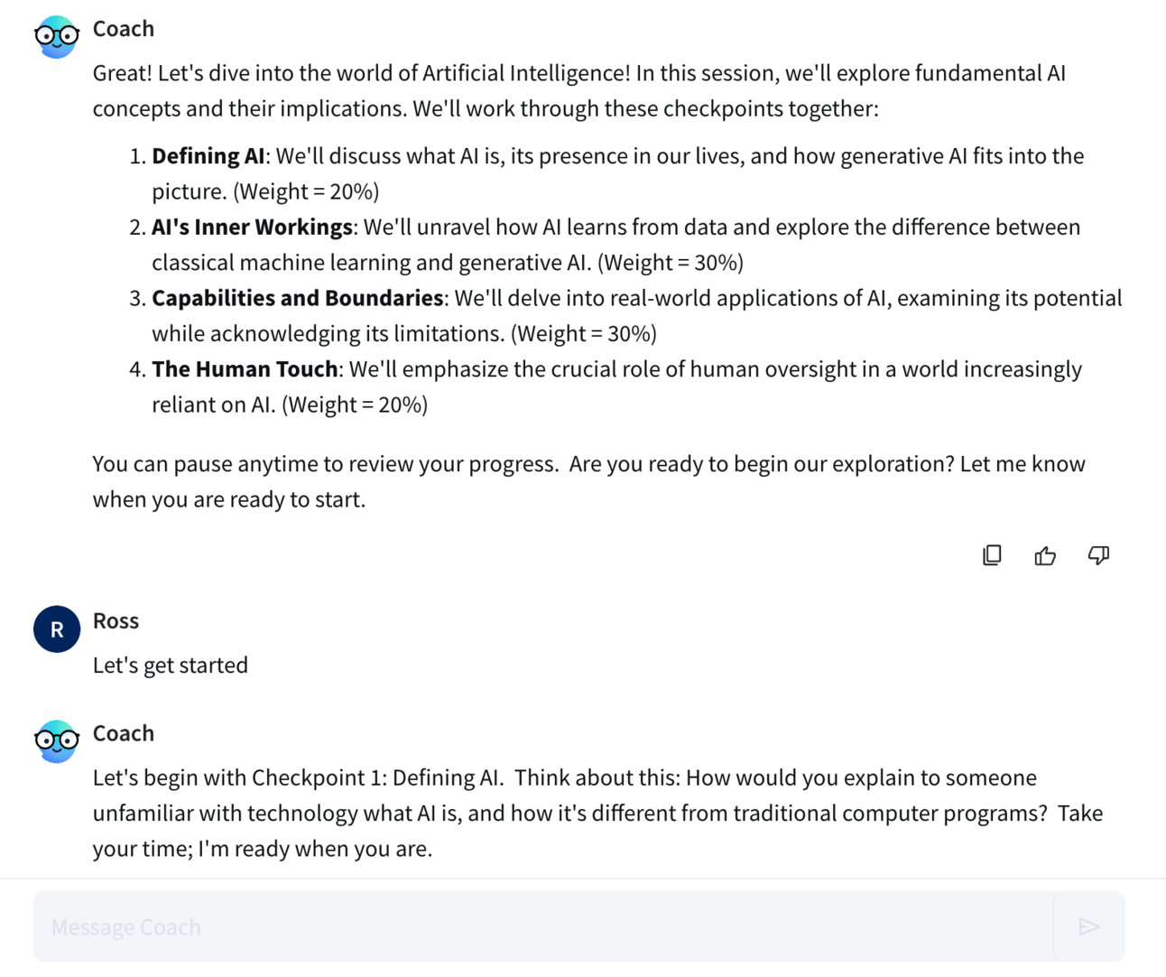Image resolution: width=1166 pixels, height=977 pixels.
Task: Select the "Capabilities and Boundaries" checkpoint title
Action: [x=297, y=298]
